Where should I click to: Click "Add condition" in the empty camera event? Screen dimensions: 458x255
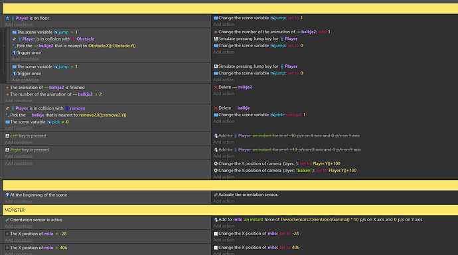click(x=19, y=163)
